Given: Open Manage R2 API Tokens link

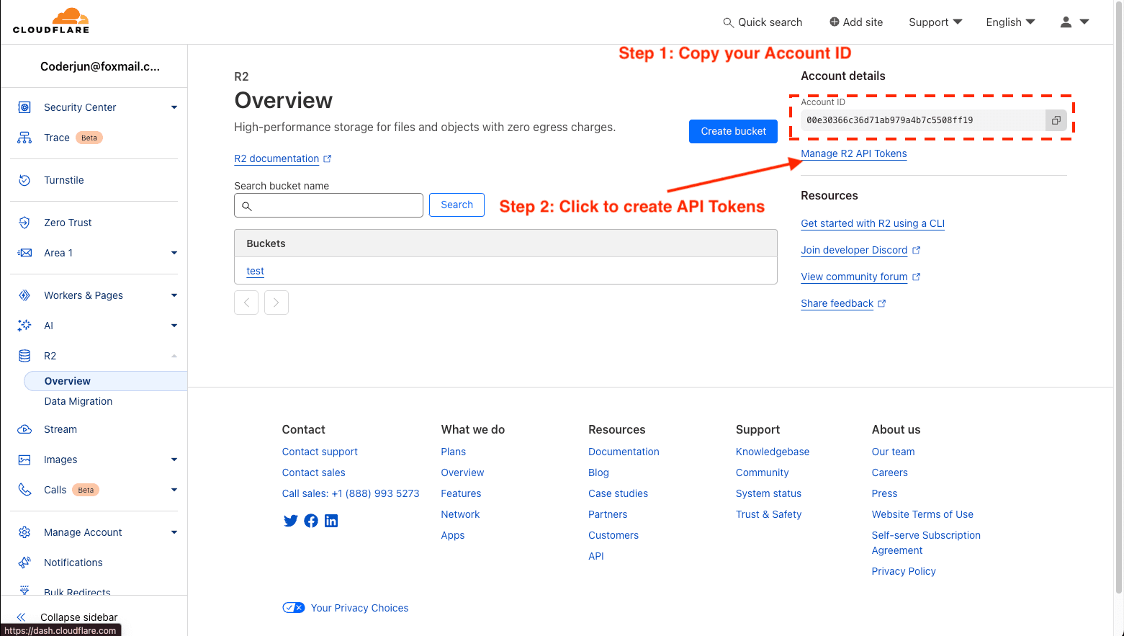Looking at the screenshot, I should [854, 153].
